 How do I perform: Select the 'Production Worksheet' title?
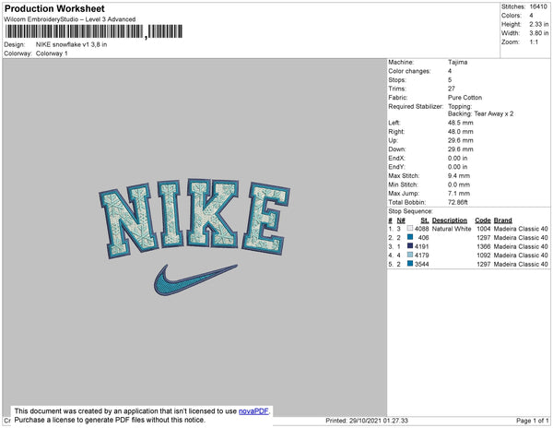(54, 9)
